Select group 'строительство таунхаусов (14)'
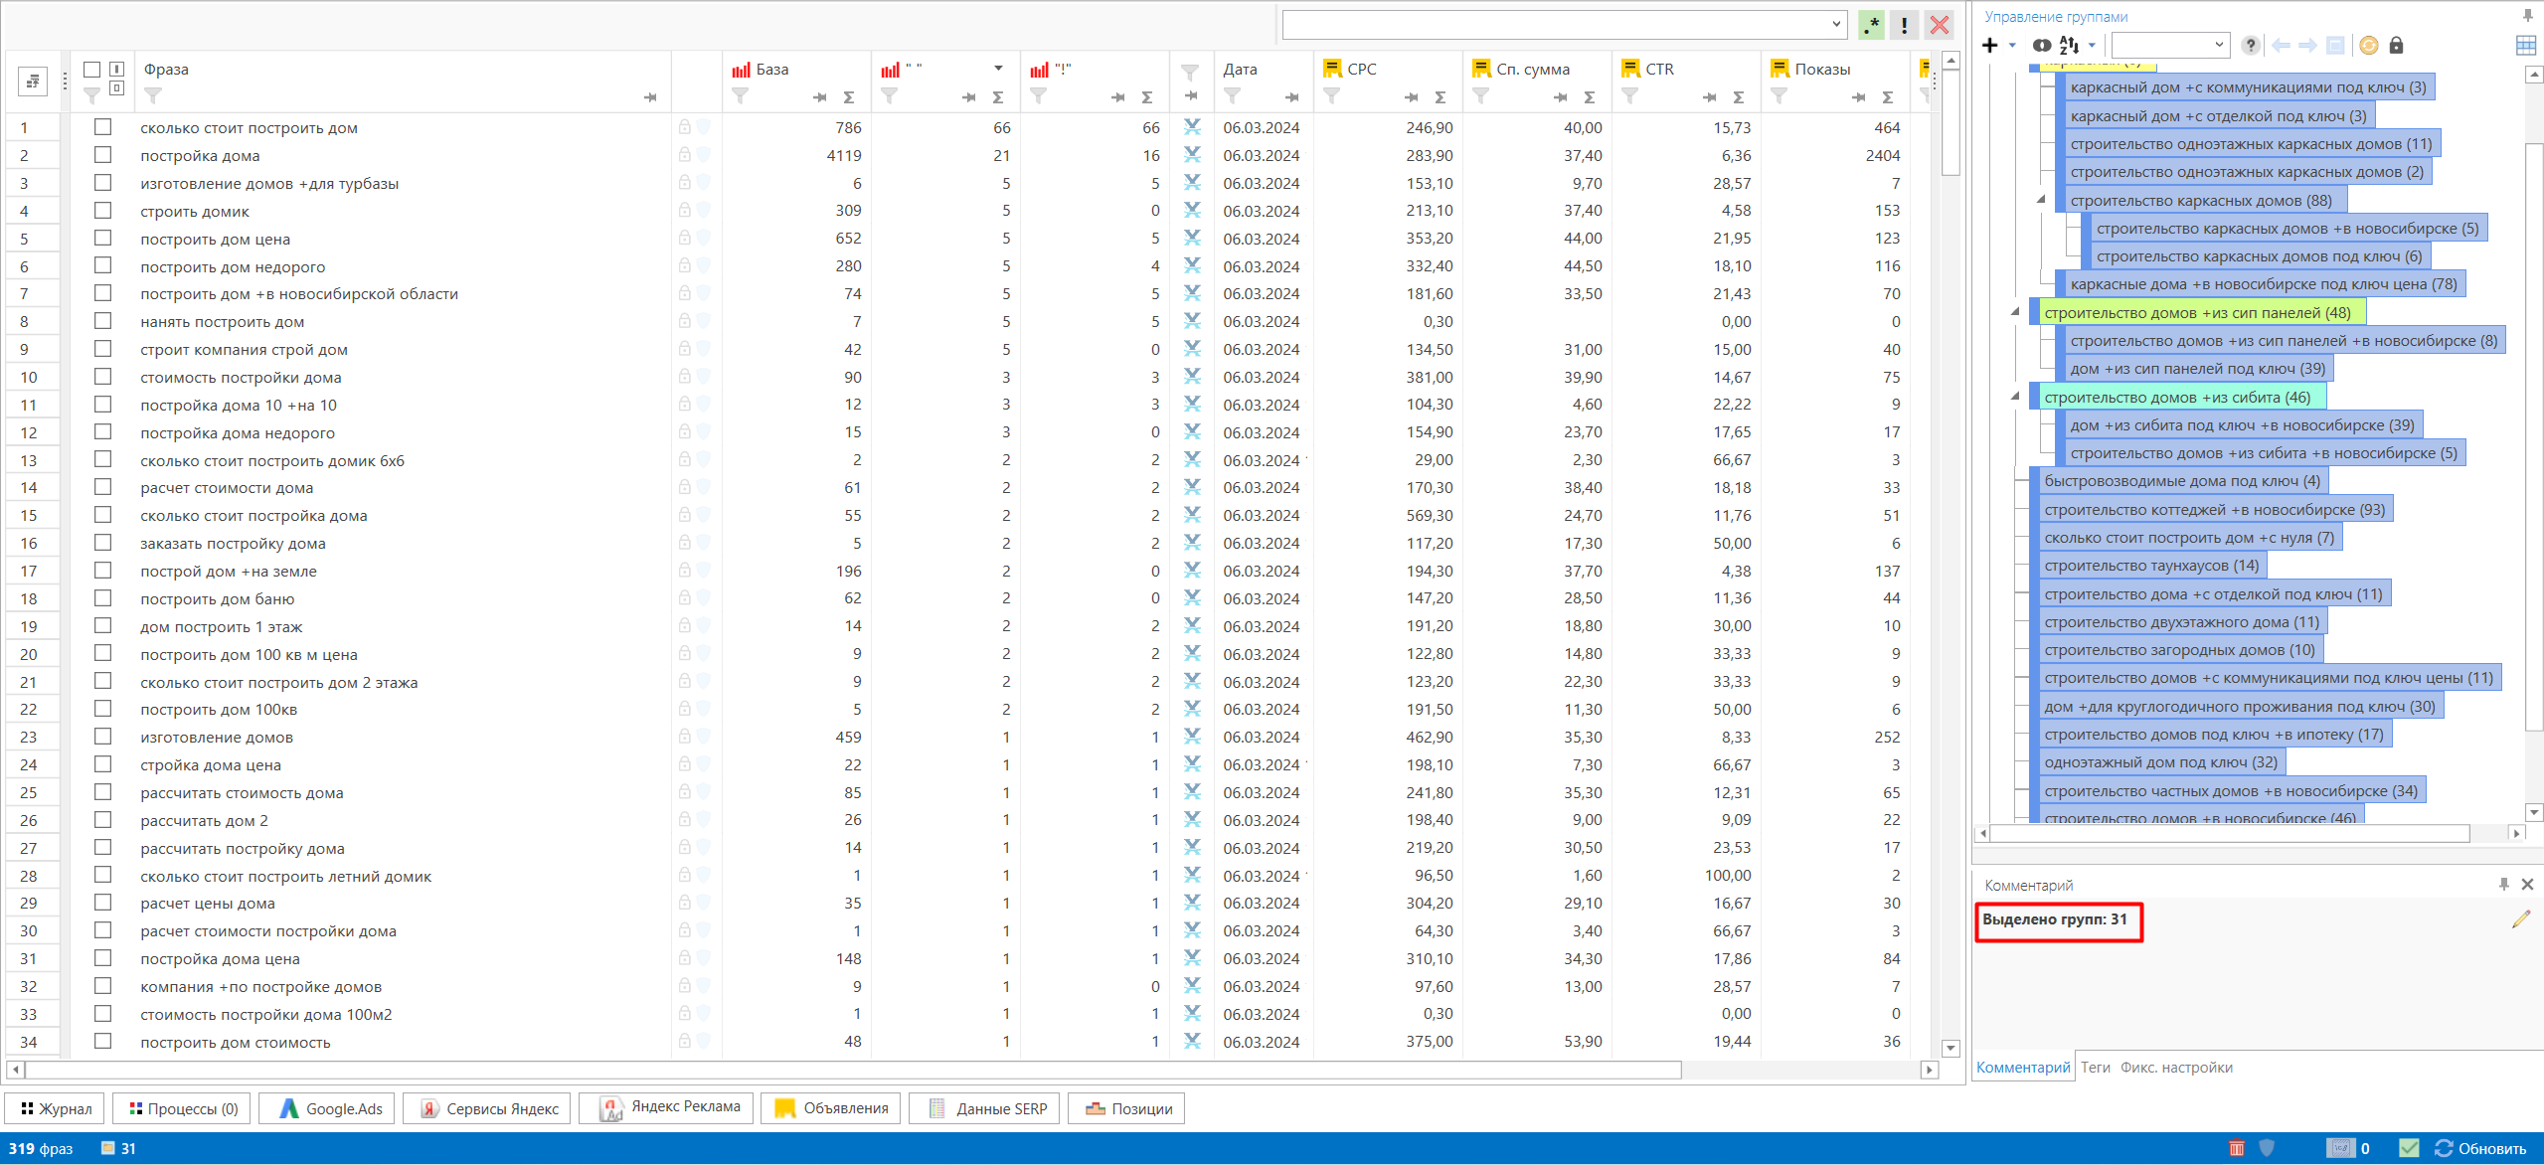Image resolution: width=2544 pixels, height=1165 pixels. click(x=2151, y=566)
